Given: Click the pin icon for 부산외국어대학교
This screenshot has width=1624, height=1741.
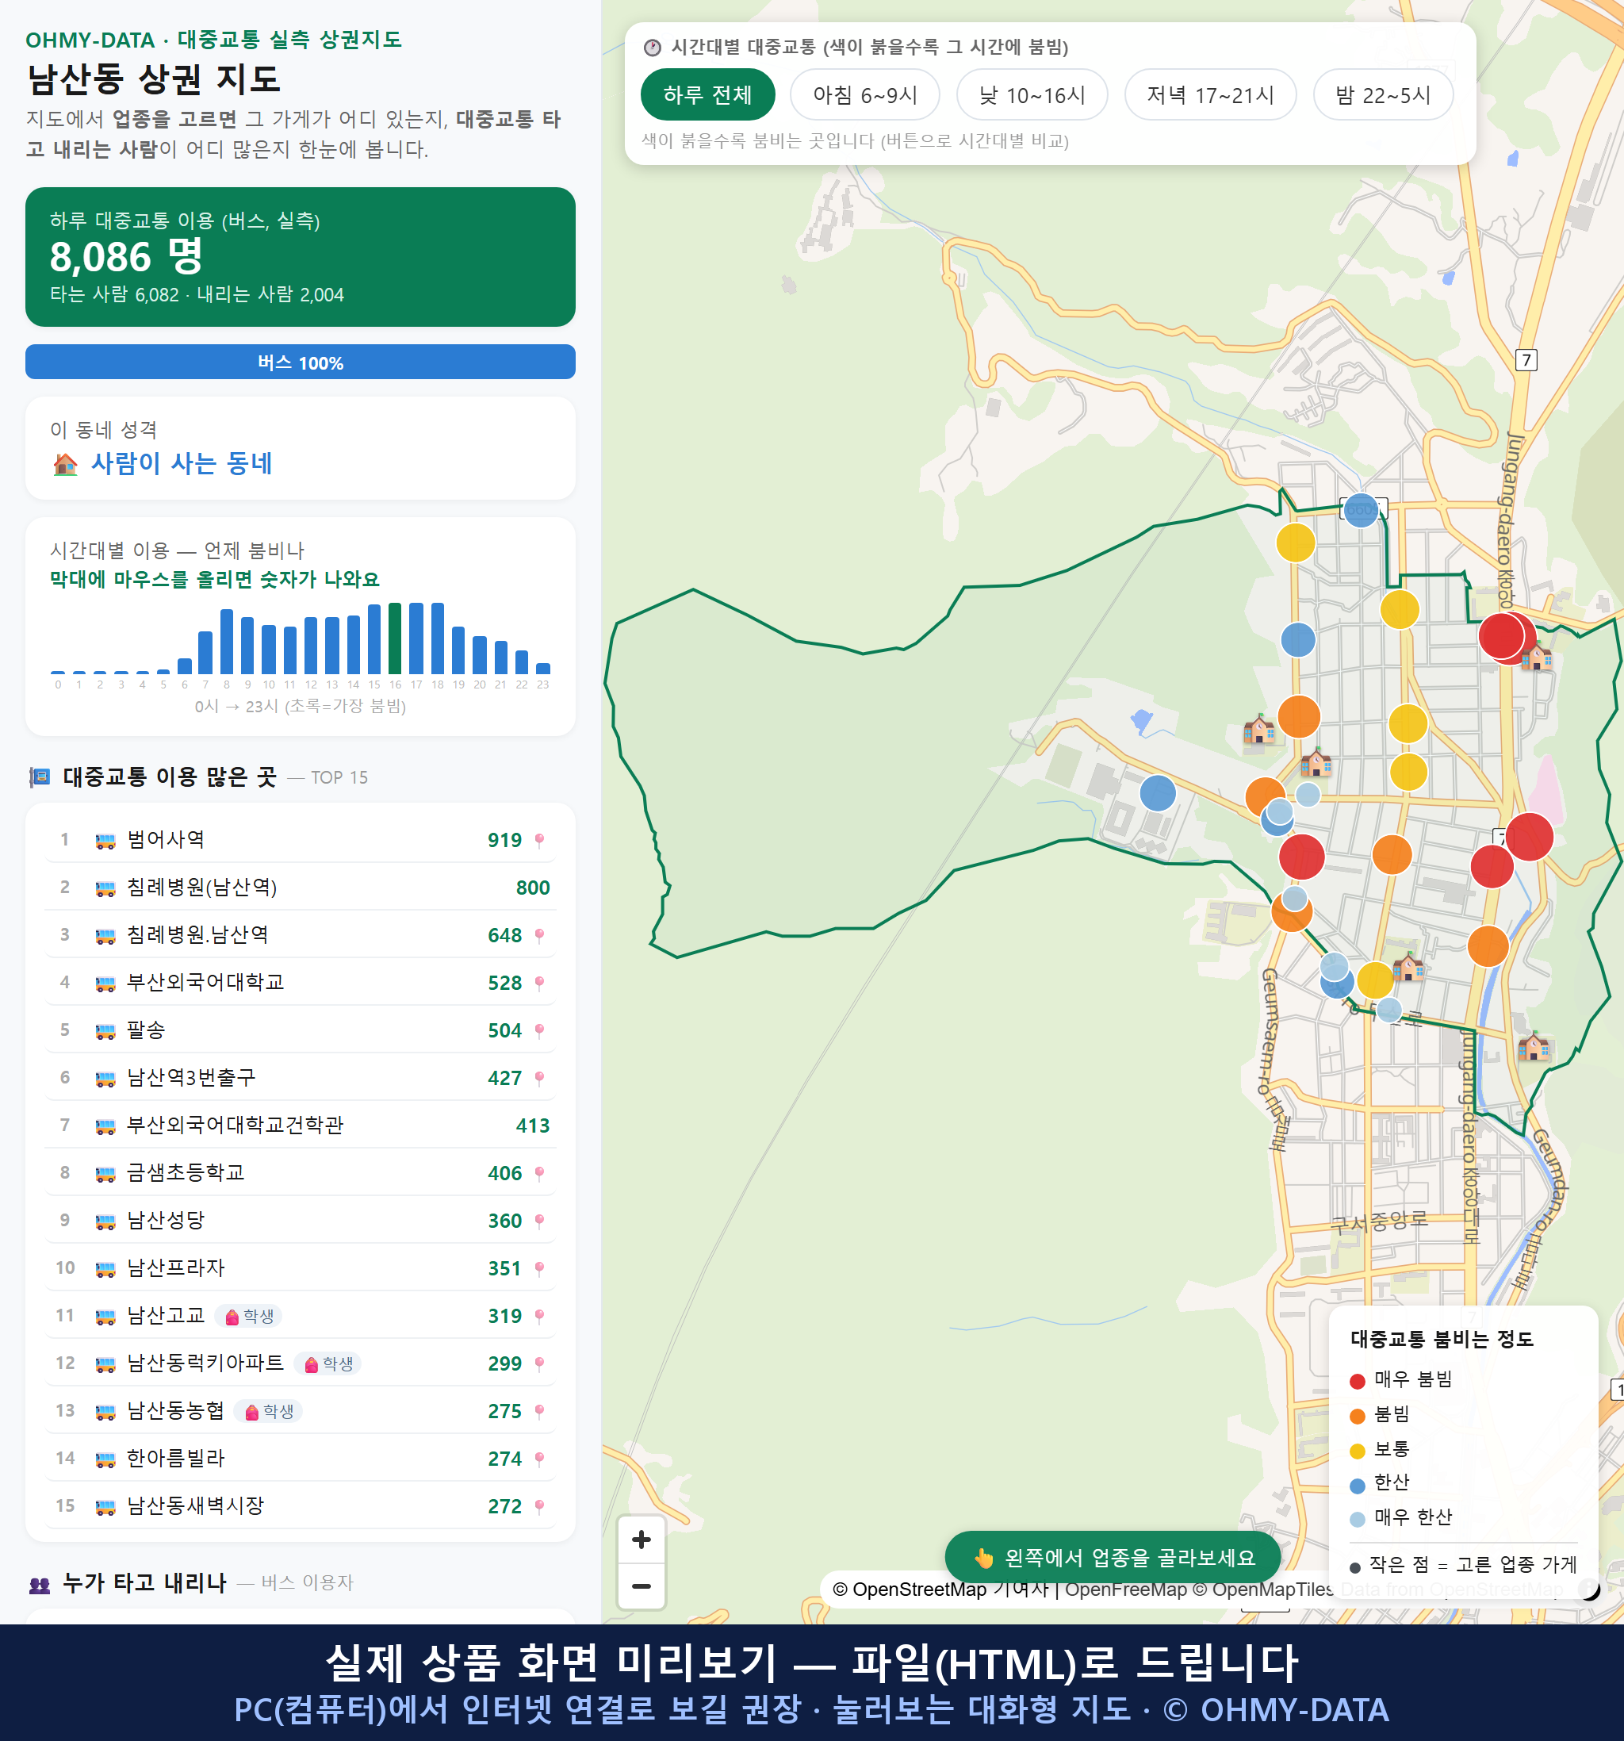Looking at the screenshot, I should pos(539,983).
